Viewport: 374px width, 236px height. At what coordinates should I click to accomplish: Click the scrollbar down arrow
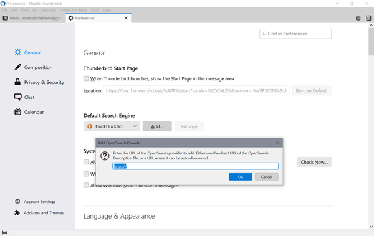click(x=371, y=227)
